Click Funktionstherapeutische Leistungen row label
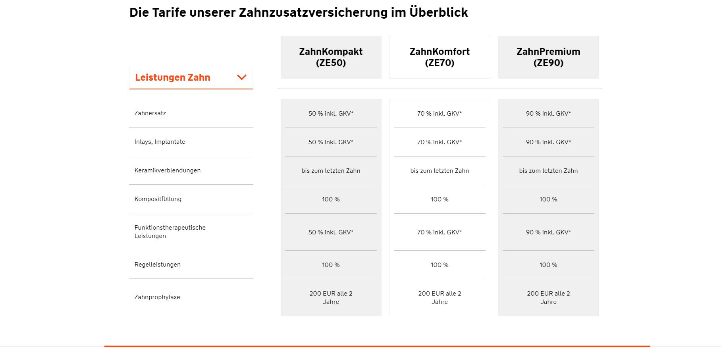This screenshot has width=721, height=348. coord(170,232)
